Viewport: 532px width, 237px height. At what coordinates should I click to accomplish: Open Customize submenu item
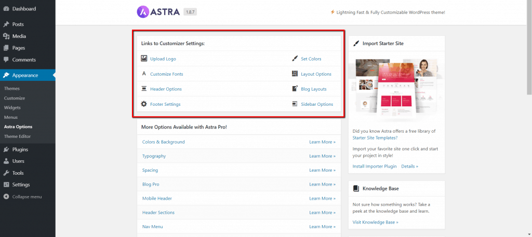pos(15,98)
